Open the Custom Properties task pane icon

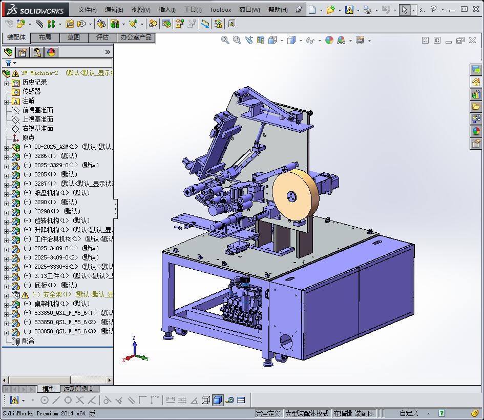(x=476, y=144)
